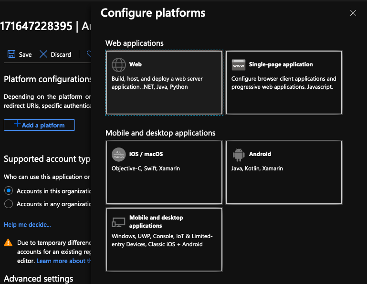Choose the Single-page application platform title
367x284 pixels.
tap(281, 64)
